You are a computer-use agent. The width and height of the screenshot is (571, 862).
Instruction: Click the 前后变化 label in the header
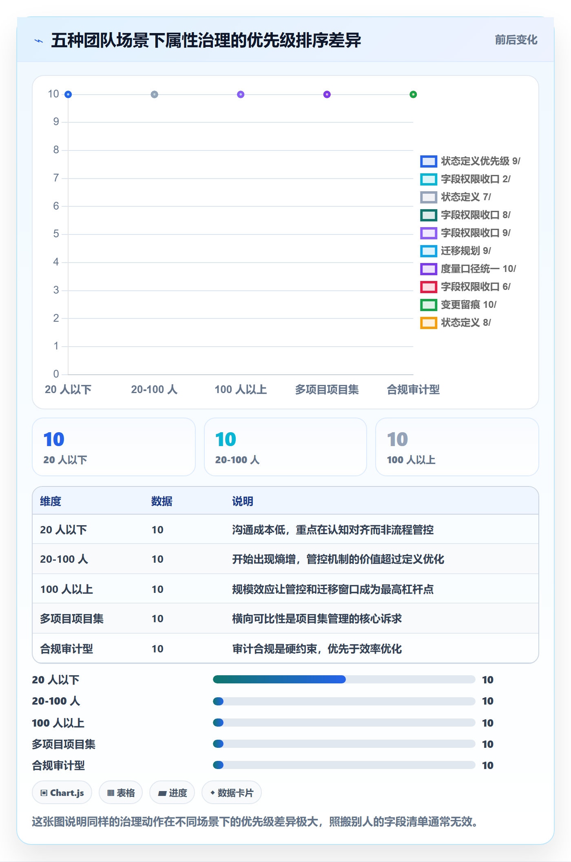(x=516, y=40)
